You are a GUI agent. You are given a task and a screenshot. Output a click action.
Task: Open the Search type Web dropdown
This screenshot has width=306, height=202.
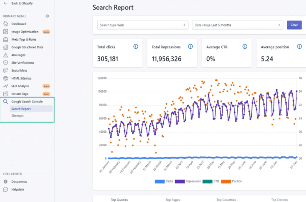143,25
